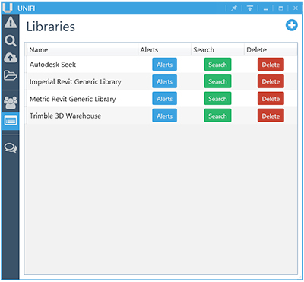Click the UNIFI logo in title bar
Viewport: 304px width, 282px height.
(x=8, y=8)
